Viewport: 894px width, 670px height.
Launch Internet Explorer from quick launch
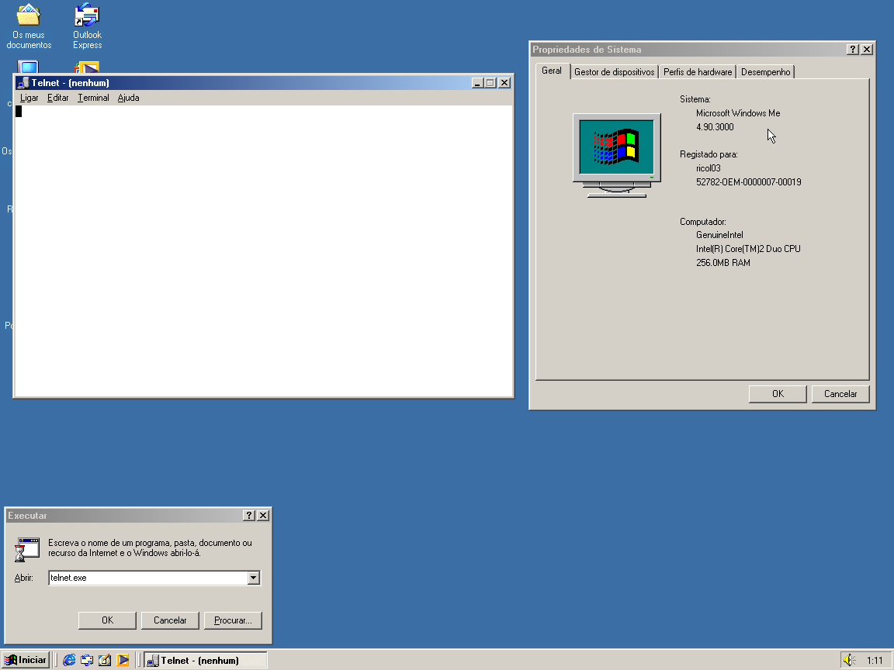pyautogui.click(x=69, y=660)
